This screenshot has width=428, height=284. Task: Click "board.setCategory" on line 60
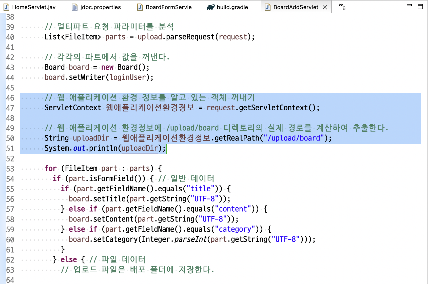pos(103,239)
